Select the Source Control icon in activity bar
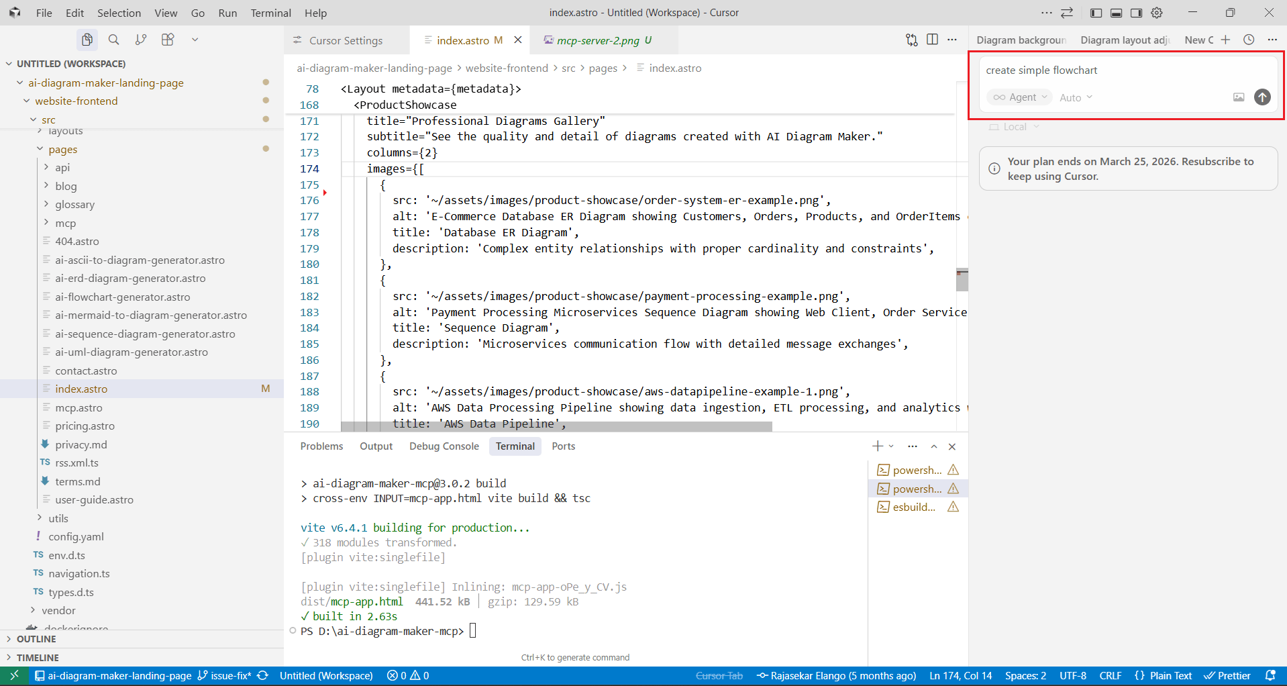Screen dimensions: 1287x686 point(140,40)
